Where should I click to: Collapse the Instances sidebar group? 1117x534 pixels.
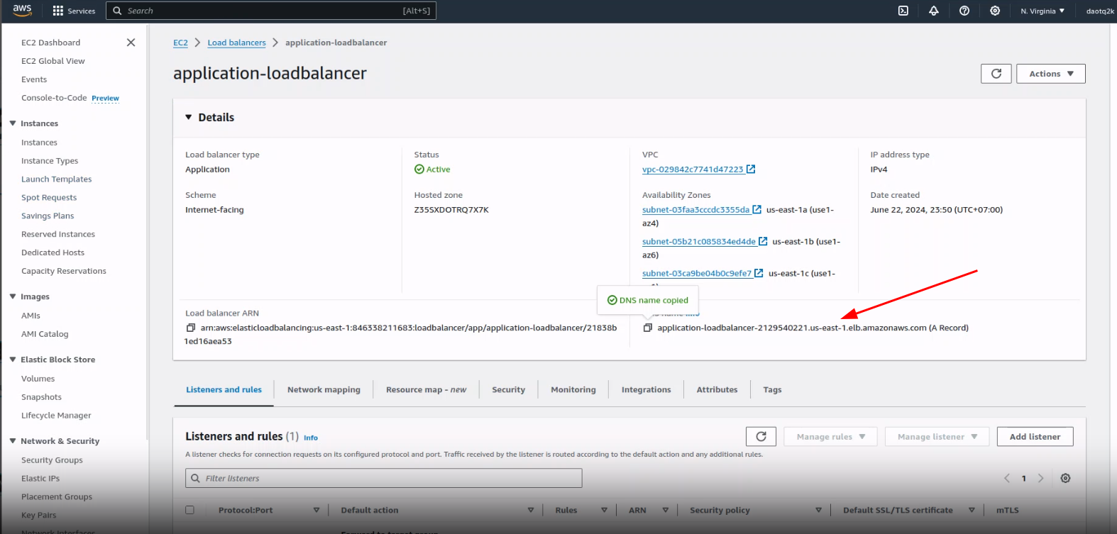click(13, 123)
